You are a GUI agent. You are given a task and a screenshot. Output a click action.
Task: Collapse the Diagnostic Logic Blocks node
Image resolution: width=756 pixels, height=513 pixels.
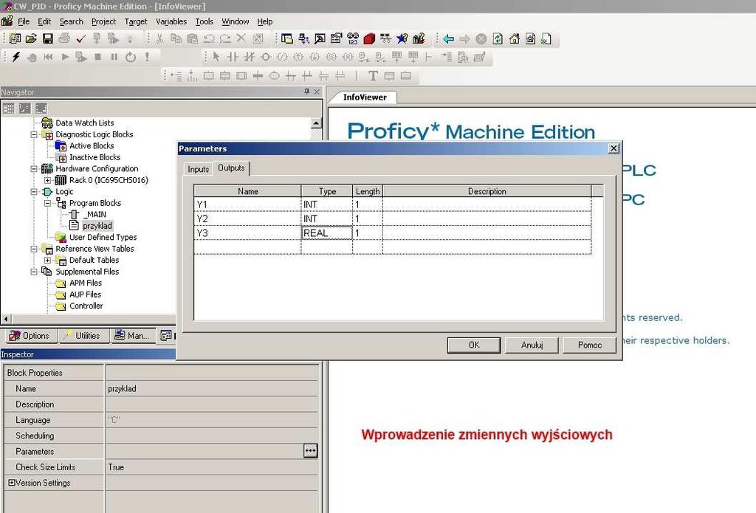(34, 134)
